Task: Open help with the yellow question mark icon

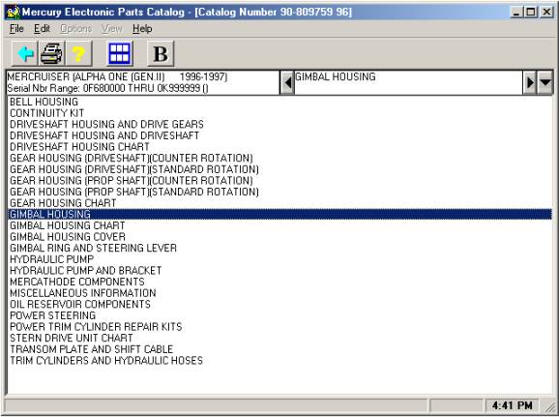Action: (x=79, y=54)
